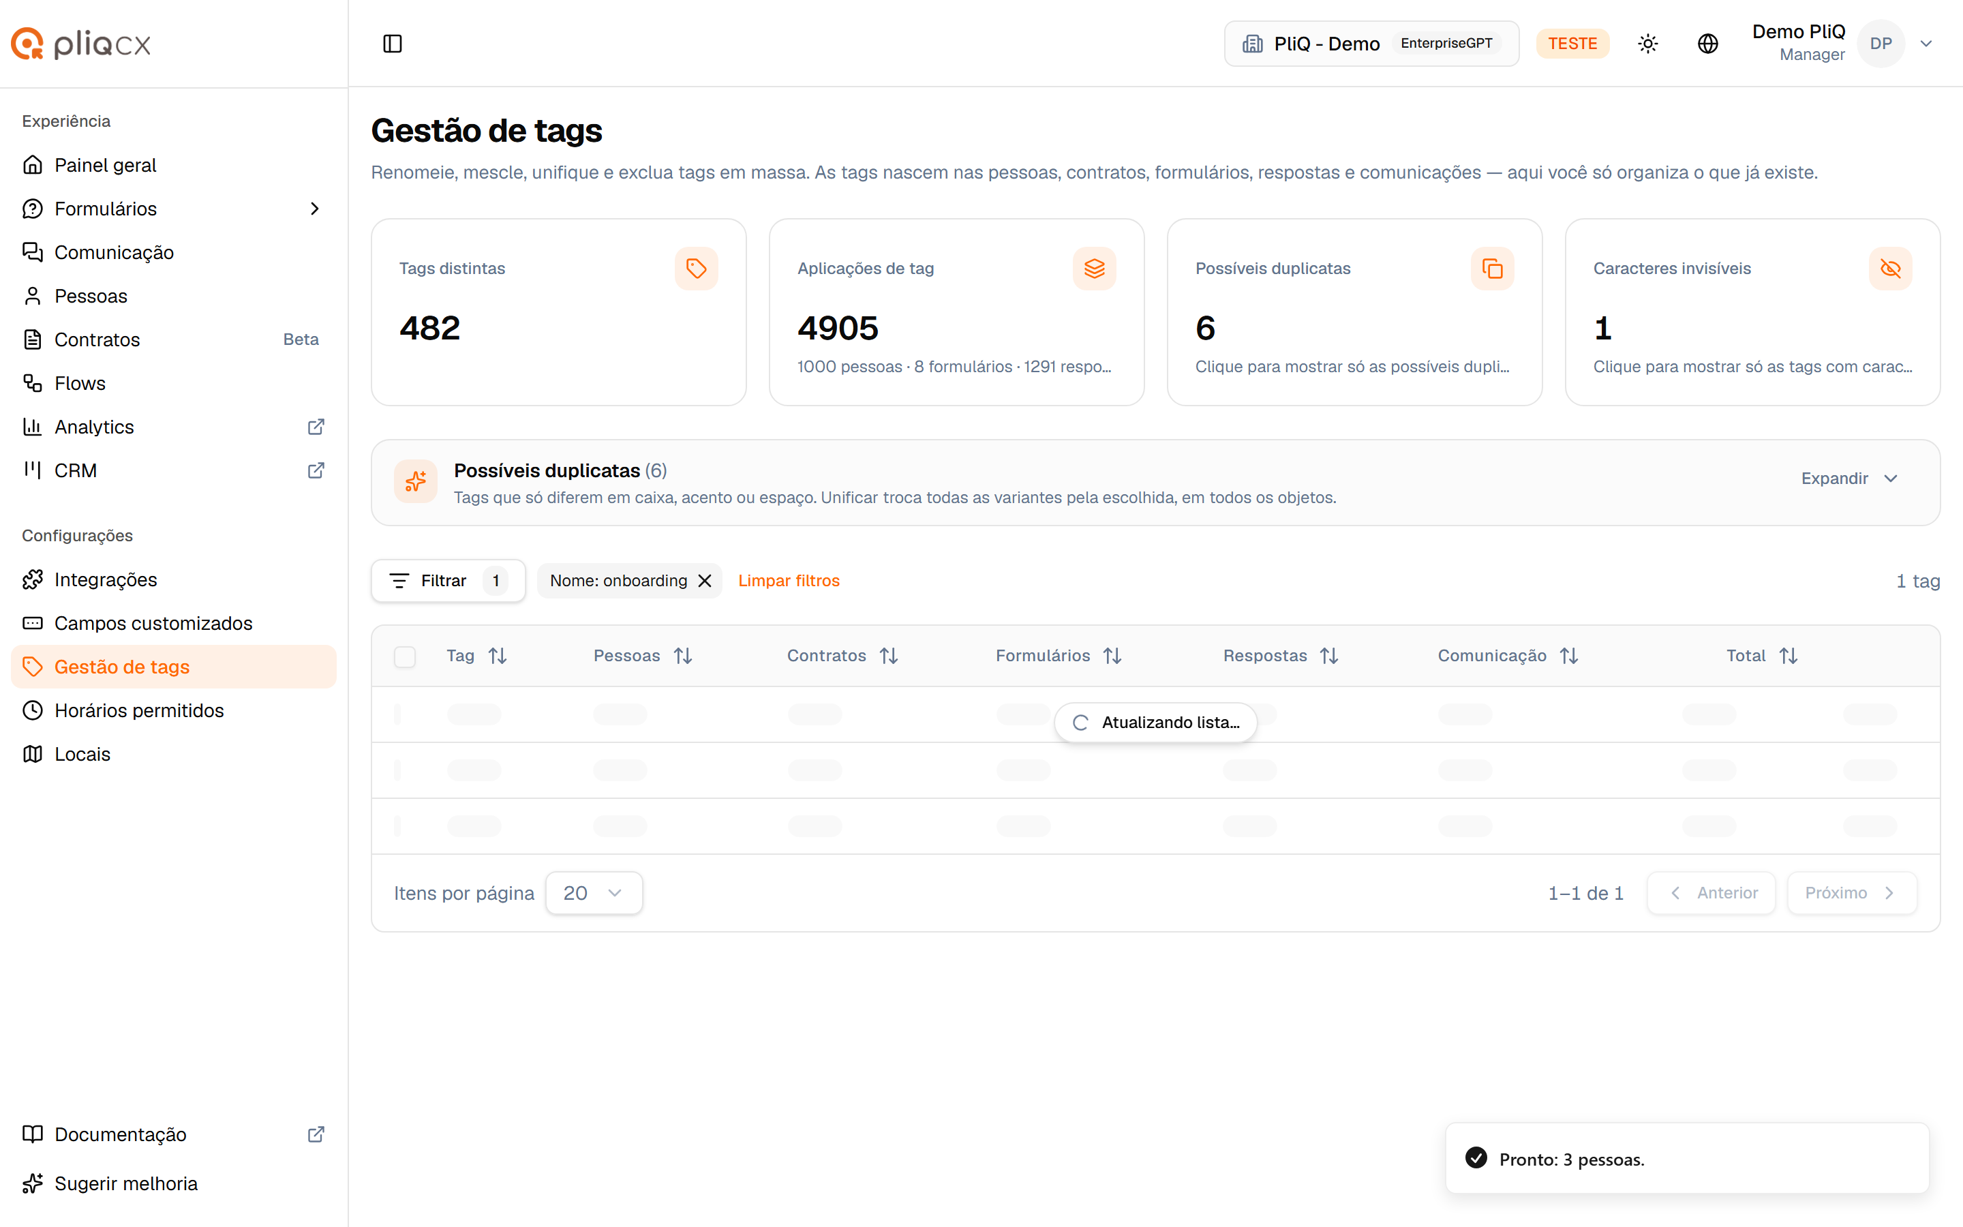Click the Pronto: 3 pessoas toast

1687,1159
